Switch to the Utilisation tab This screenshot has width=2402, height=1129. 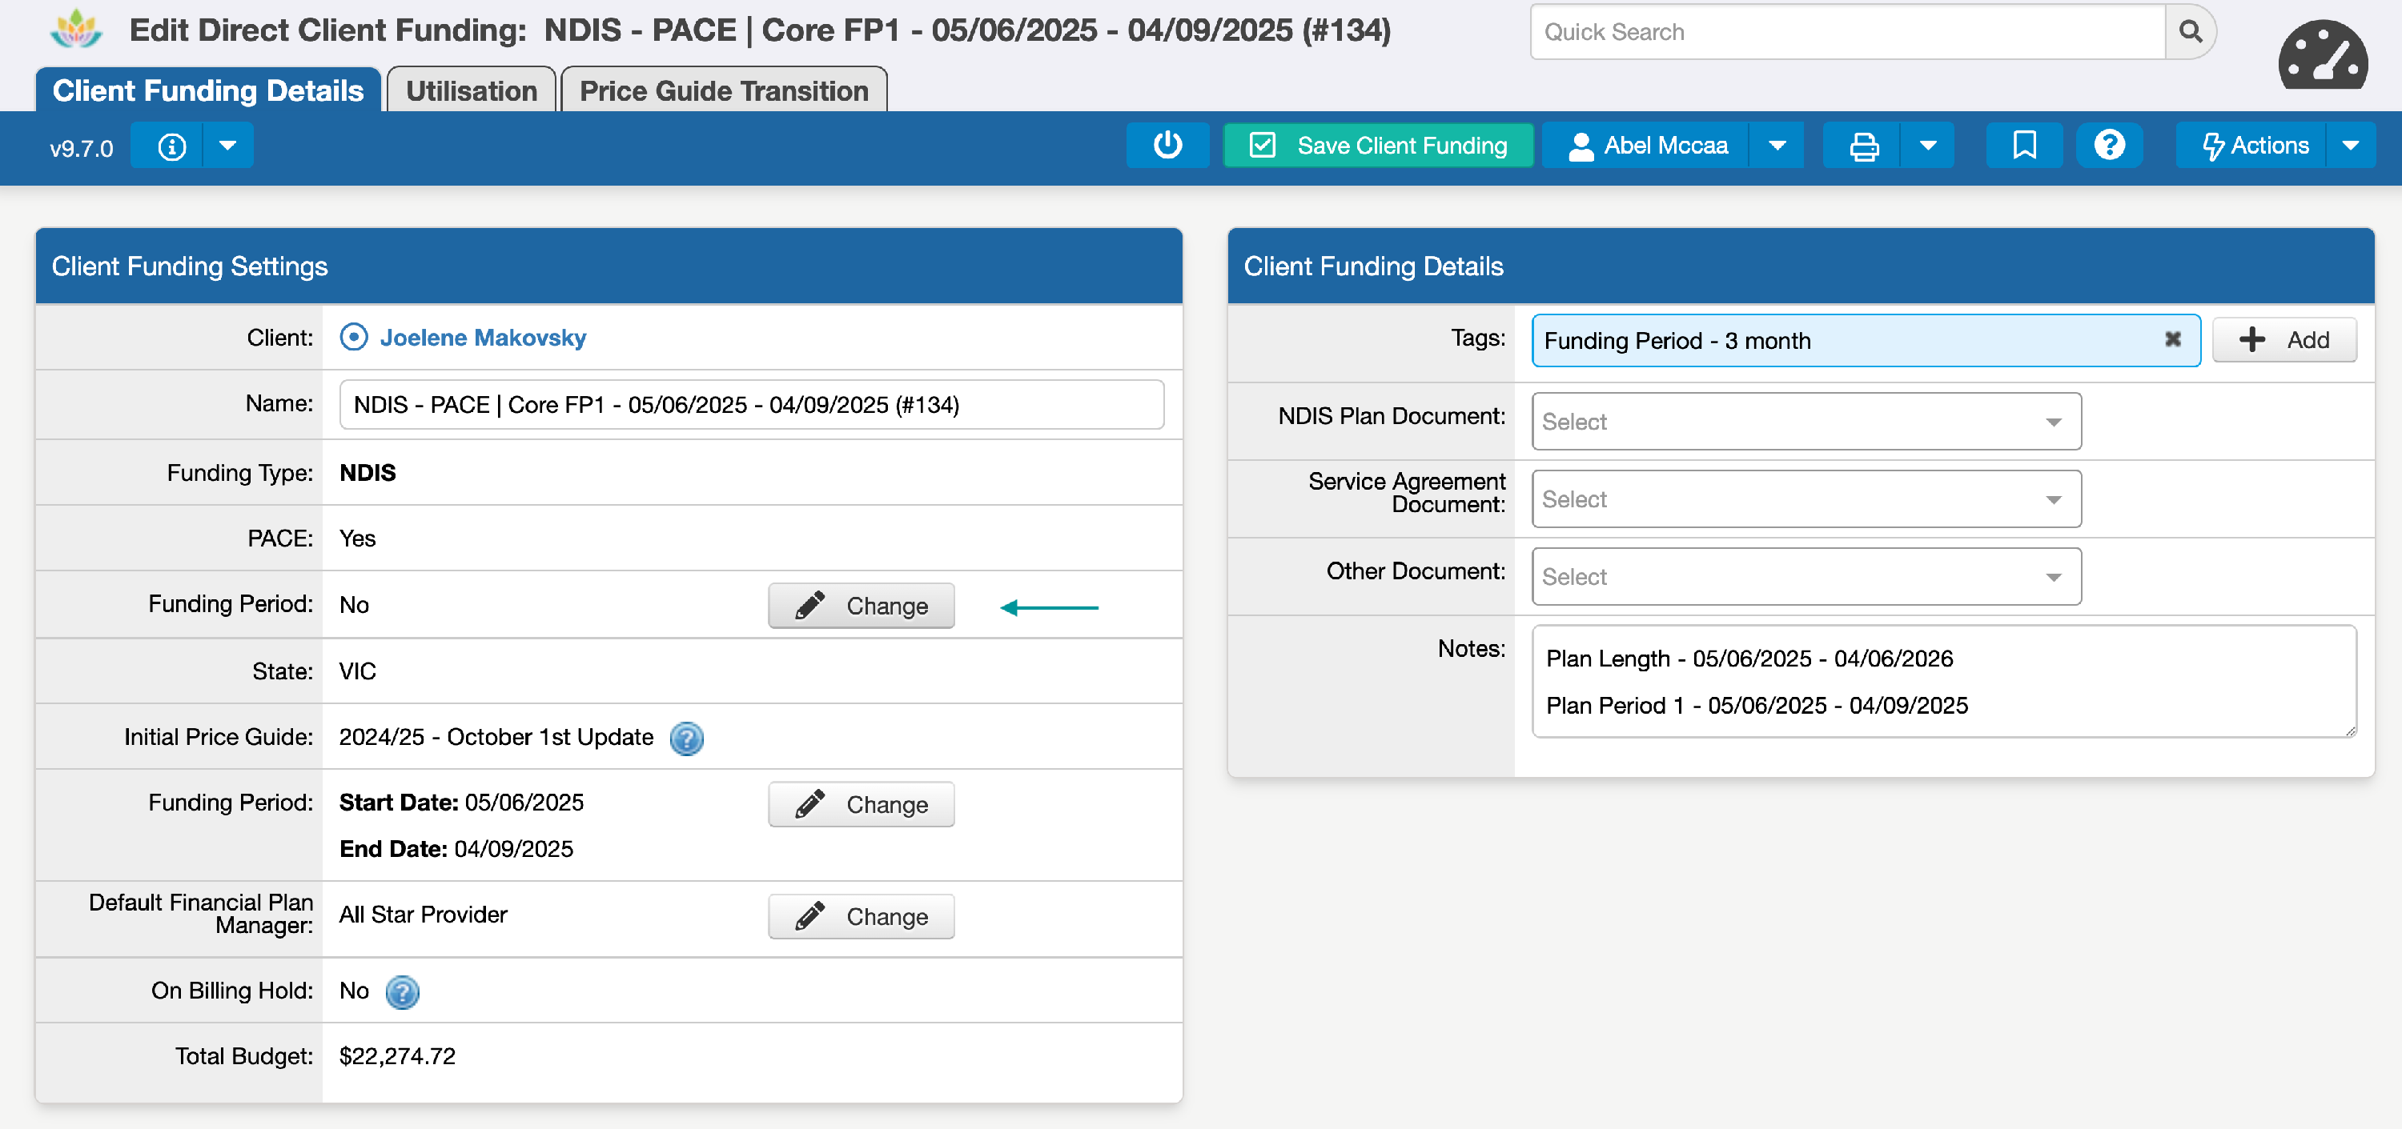[x=471, y=91]
